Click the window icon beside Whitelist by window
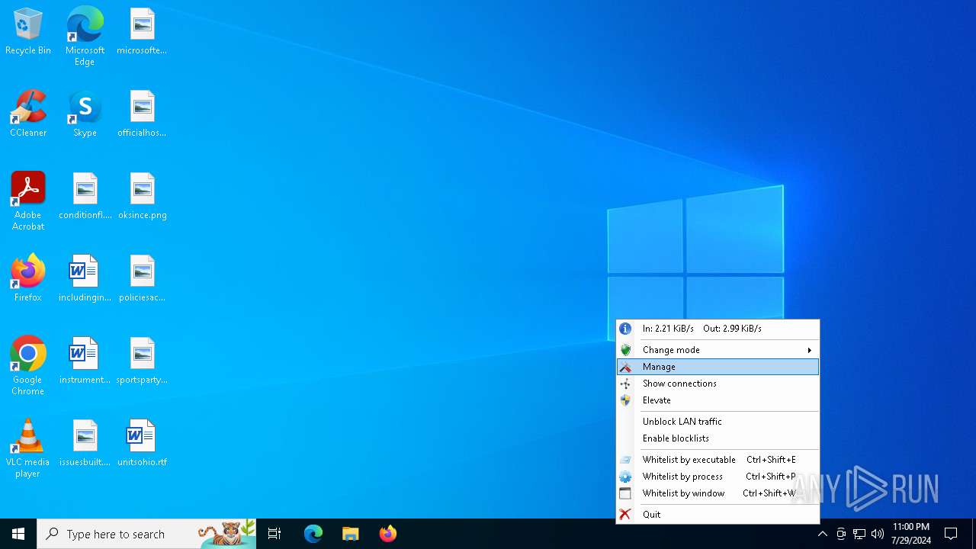The width and height of the screenshot is (976, 549). pyautogui.click(x=625, y=493)
